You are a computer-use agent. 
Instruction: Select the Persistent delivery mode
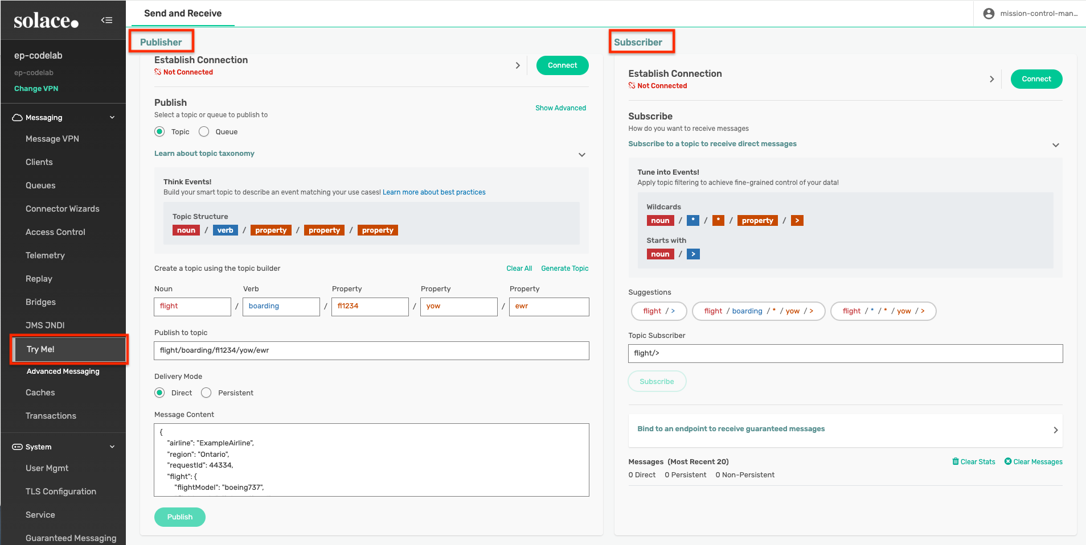coord(206,393)
